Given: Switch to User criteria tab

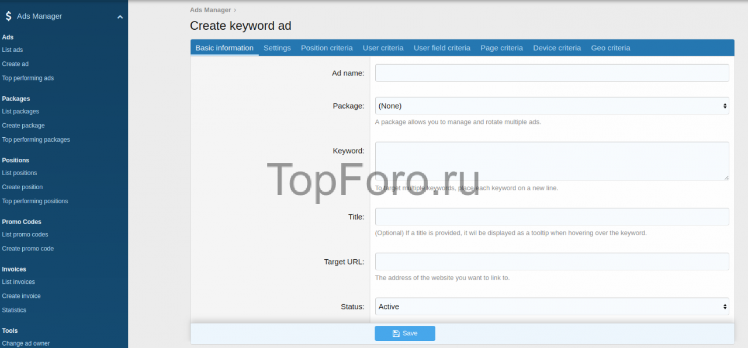Looking at the screenshot, I should 383,48.
